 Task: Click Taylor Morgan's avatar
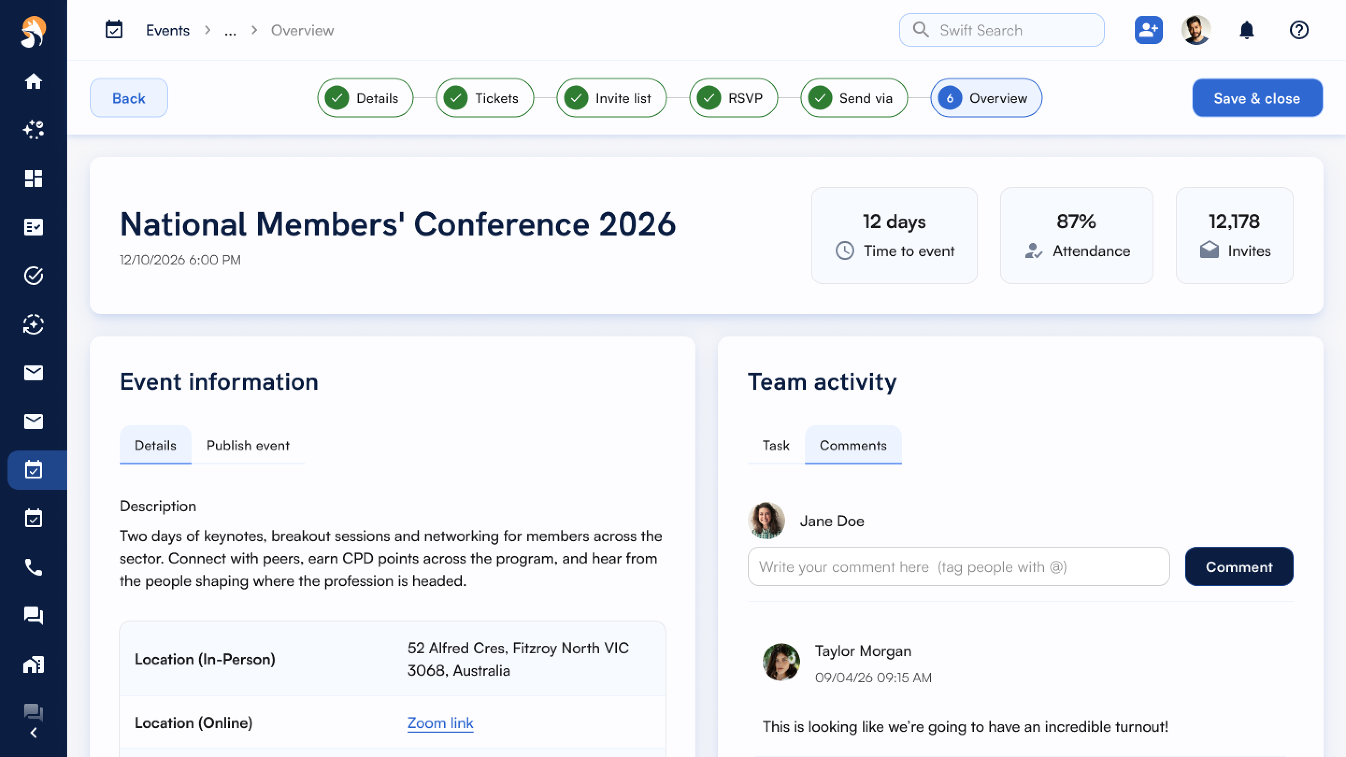coord(780,661)
